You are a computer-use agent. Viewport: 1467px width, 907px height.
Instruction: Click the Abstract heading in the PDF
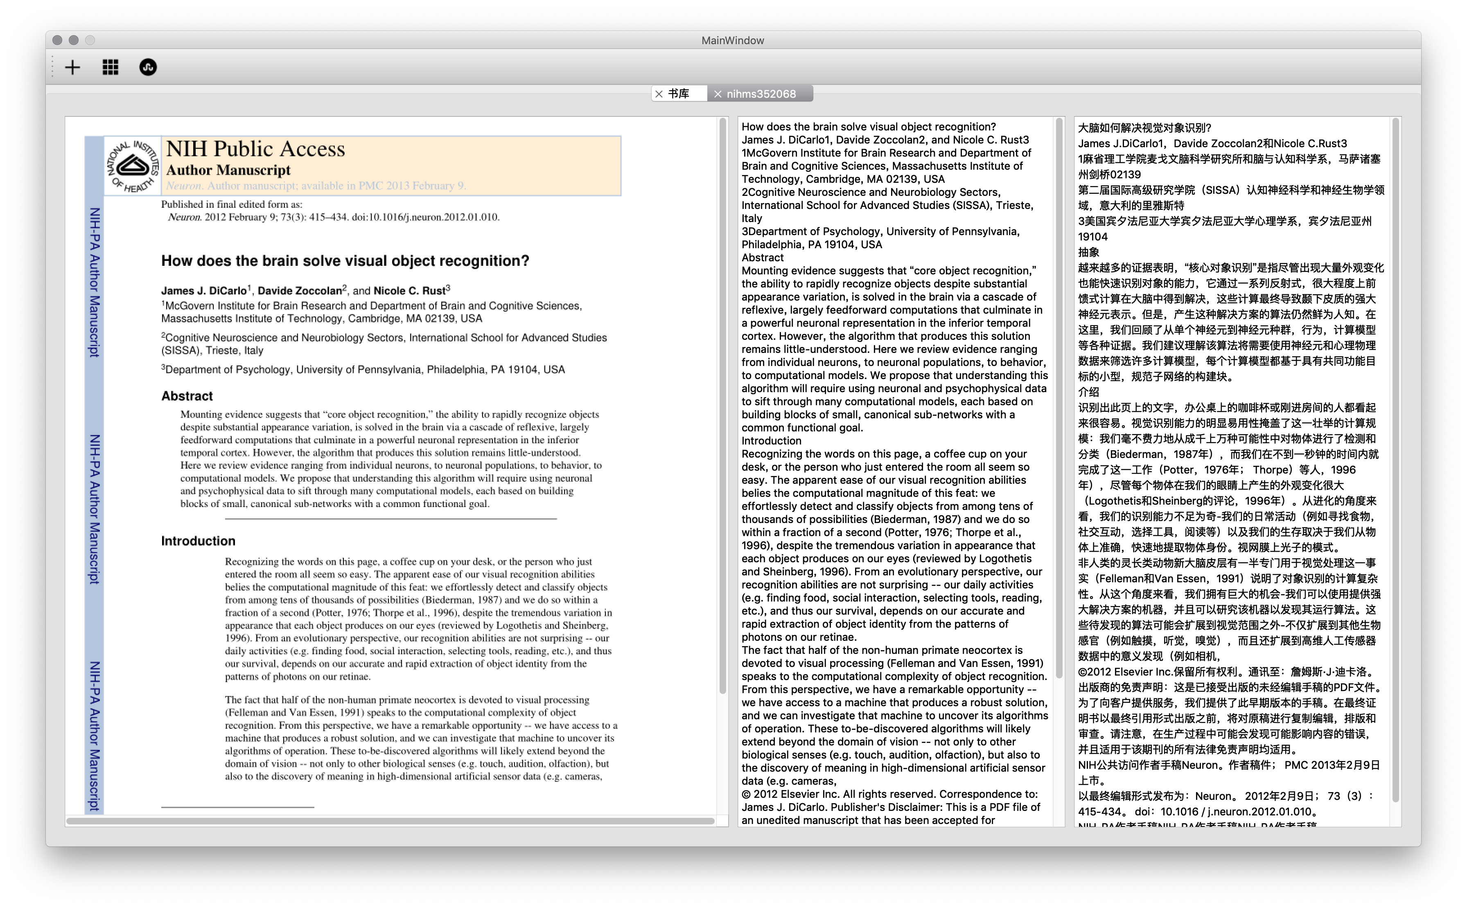tap(187, 396)
